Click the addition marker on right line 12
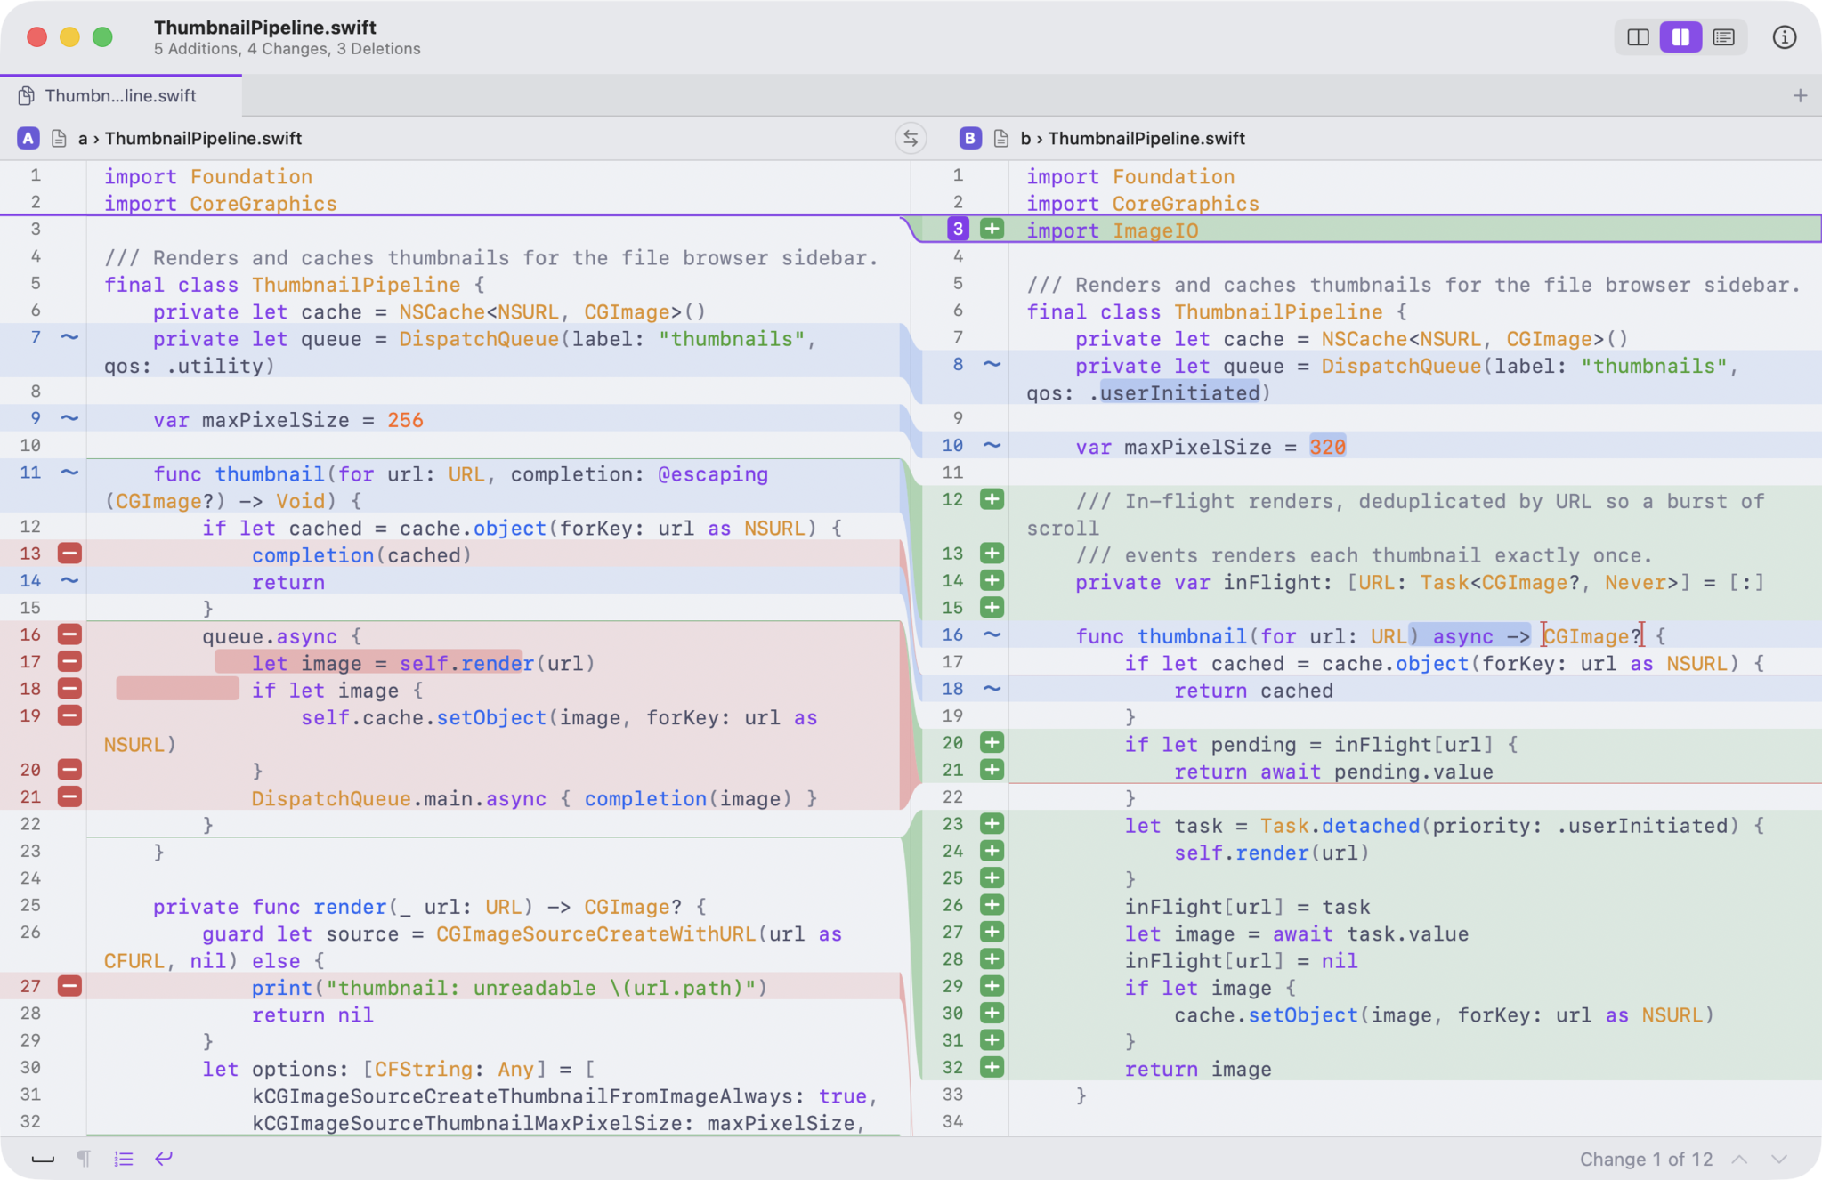This screenshot has height=1180, width=1822. click(x=992, y=499)
